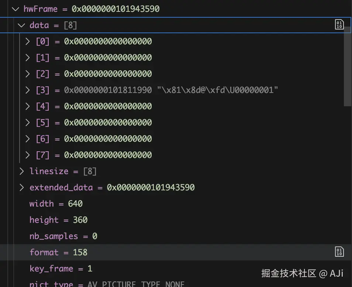352x287 pixels.
Task: Open binary view for the data array
Action: [339, 25]
